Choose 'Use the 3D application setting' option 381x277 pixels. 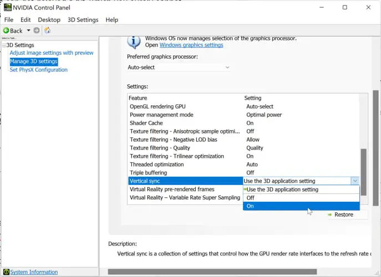click(301, 189)
